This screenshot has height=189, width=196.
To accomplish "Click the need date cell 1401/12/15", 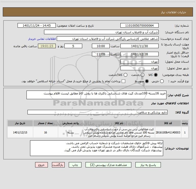I will pyautogui.click(x=20, y=132).
